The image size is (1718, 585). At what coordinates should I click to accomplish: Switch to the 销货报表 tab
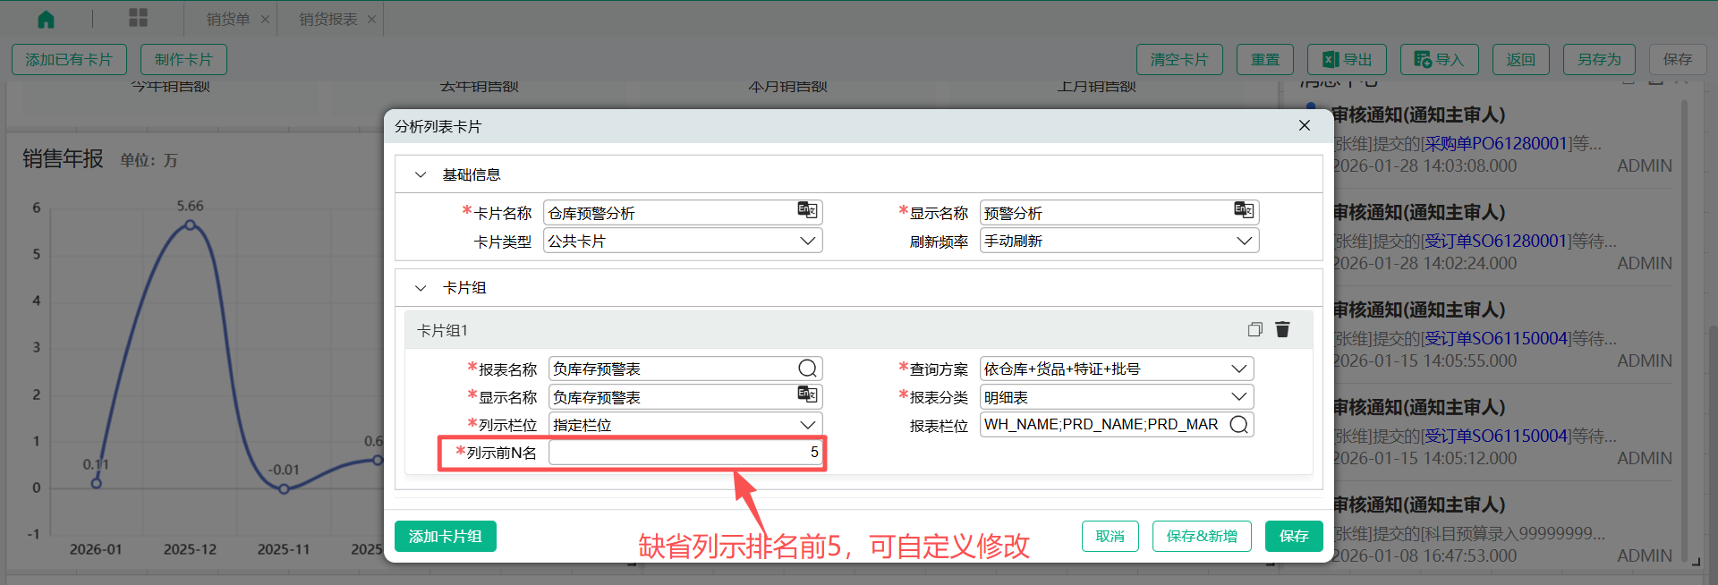[327, 19]
